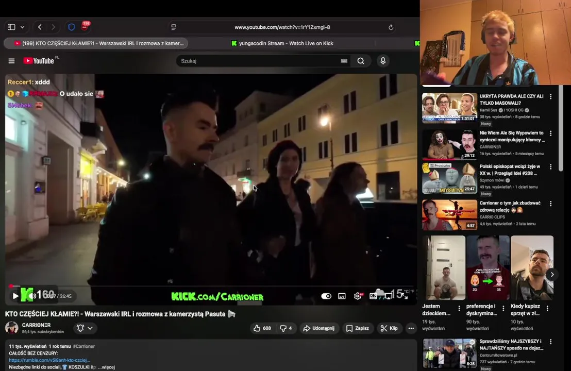Enter fullscreen in the video player
Viewport: 571px width, 371px height.
point(404,296)
